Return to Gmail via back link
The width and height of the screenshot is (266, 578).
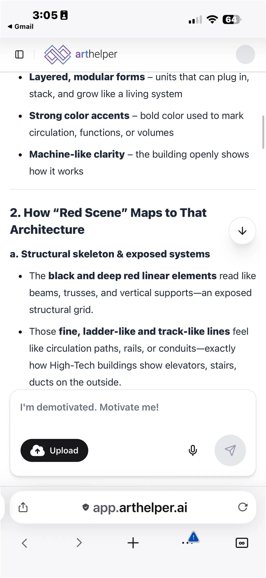click(21, 26)
